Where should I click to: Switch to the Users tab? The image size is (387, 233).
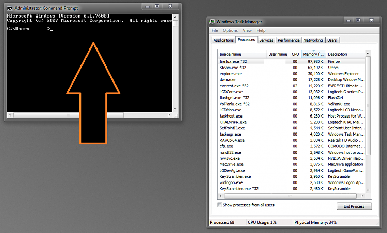tap(332, 40)
